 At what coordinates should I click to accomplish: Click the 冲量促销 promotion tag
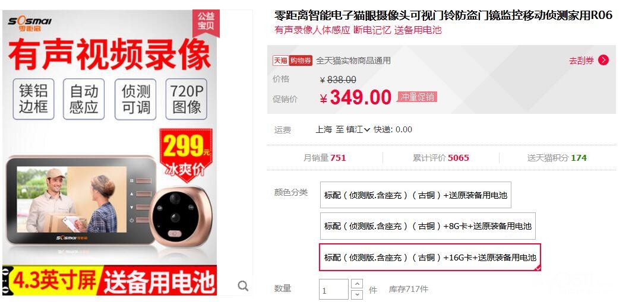[x=417, y=97]
